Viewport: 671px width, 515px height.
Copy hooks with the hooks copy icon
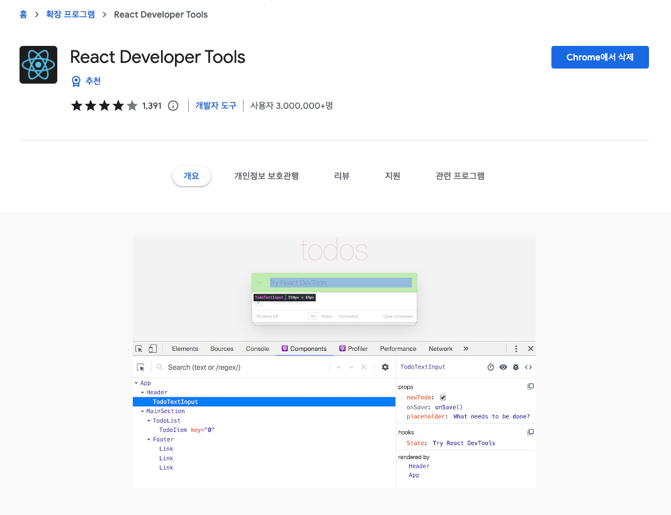(x=530, y=432)
